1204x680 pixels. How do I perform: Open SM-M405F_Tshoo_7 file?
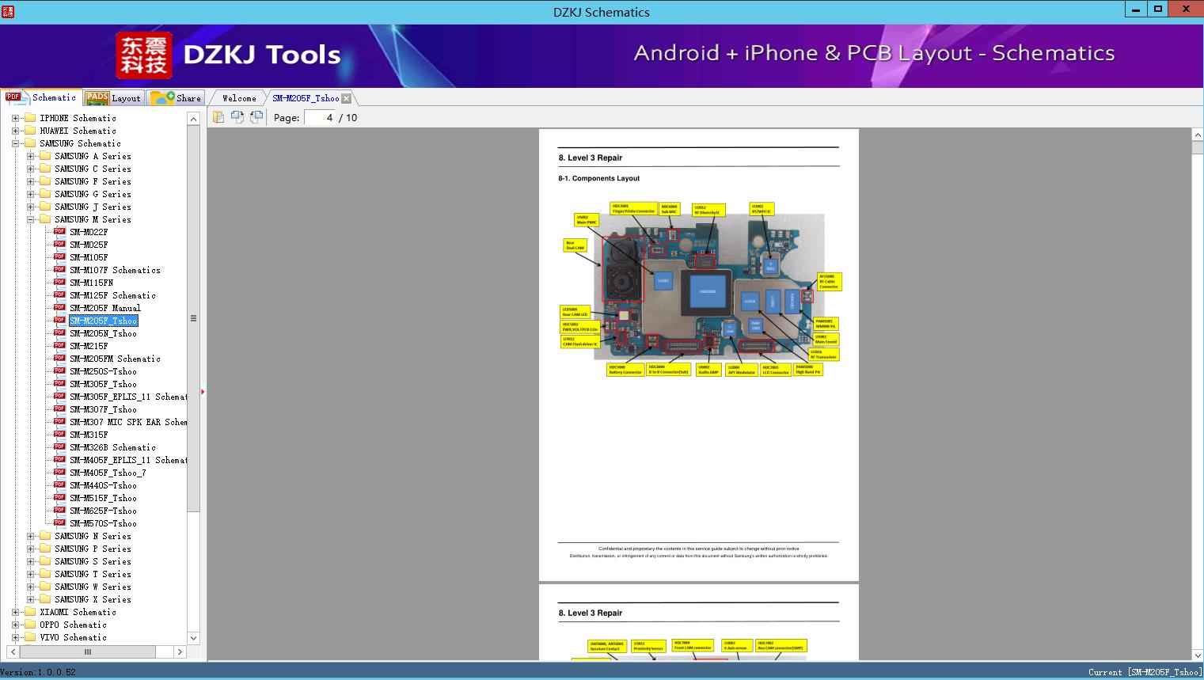pos(108,473)
